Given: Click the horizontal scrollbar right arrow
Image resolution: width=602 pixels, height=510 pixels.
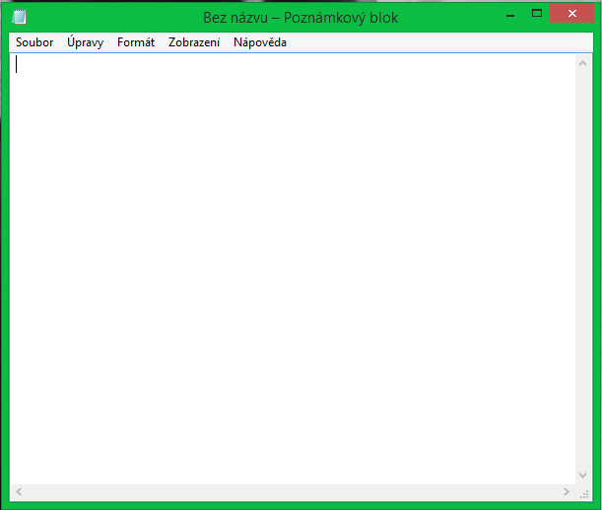Looking at the screenshot, I should point(567,491).
